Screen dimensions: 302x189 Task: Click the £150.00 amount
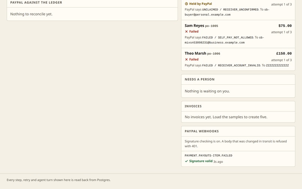click(284, 53)
